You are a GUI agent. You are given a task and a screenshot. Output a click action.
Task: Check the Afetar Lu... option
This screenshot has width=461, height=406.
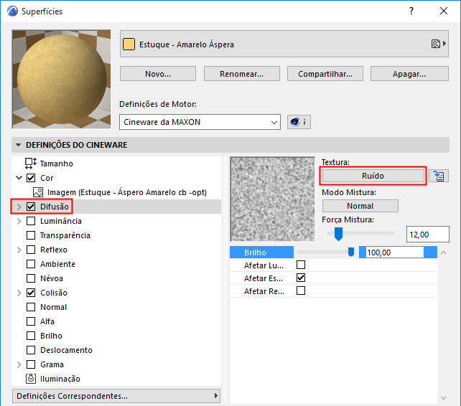[x=301, y=265]
